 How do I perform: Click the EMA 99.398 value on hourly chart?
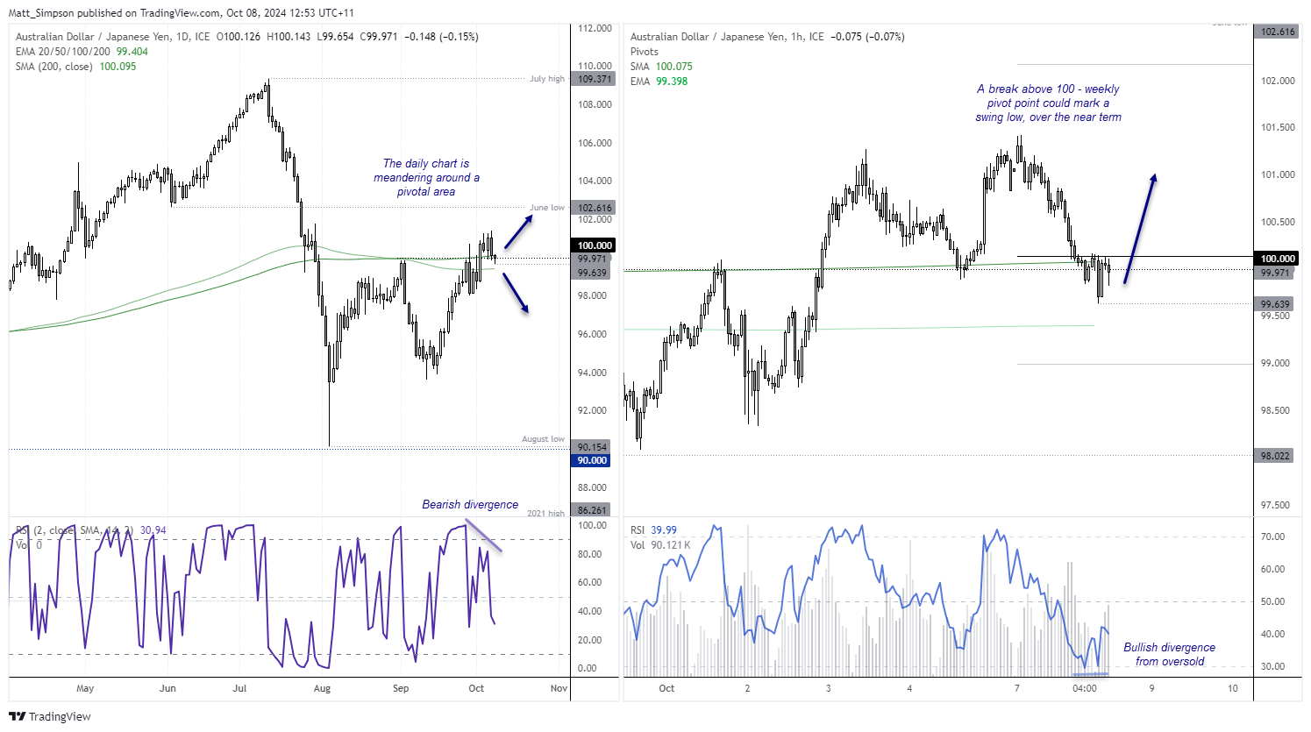pos(672,82)
